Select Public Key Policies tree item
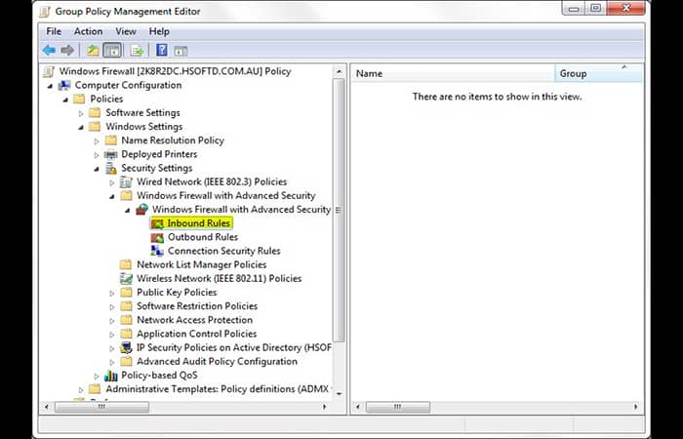 point(177,293)
